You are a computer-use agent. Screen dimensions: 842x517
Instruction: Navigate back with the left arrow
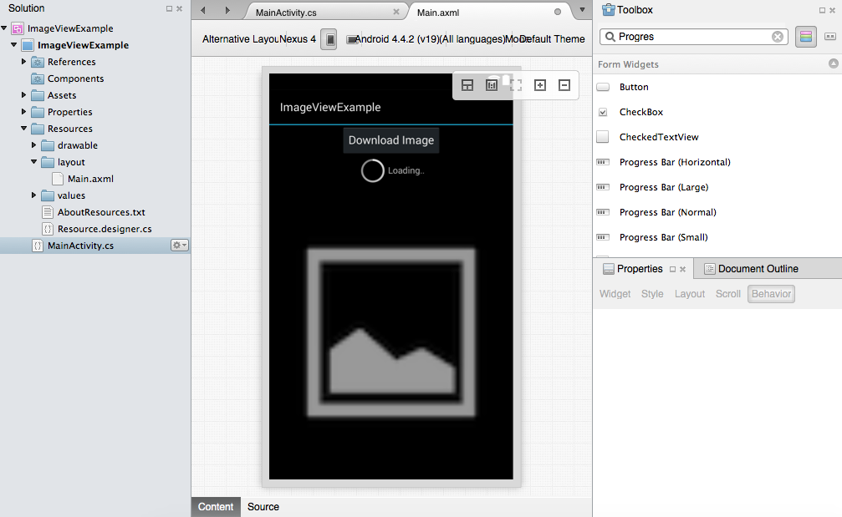pos(203,10)
